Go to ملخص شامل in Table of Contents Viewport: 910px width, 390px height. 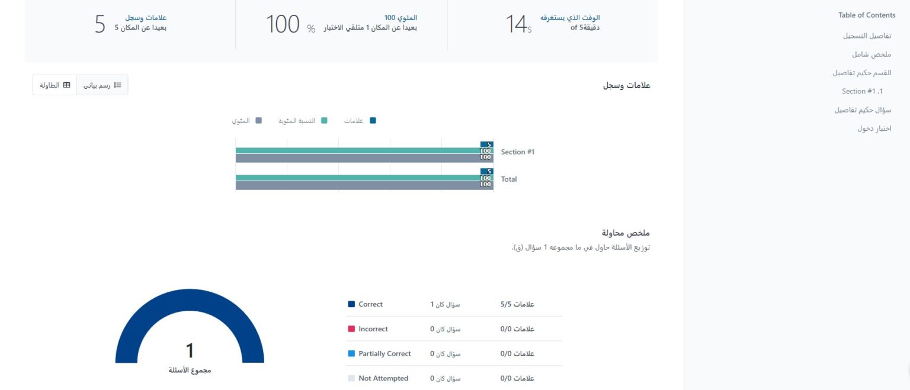click(x=871, y=54)
